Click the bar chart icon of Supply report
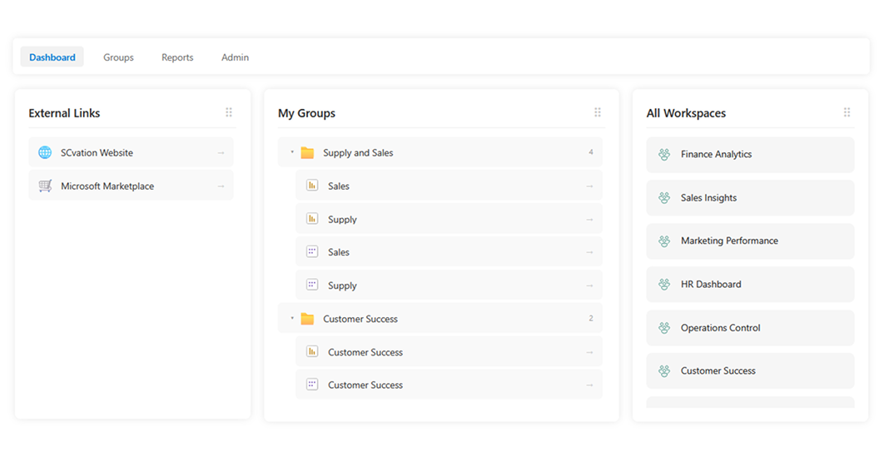884x462 pixels. 312,218
